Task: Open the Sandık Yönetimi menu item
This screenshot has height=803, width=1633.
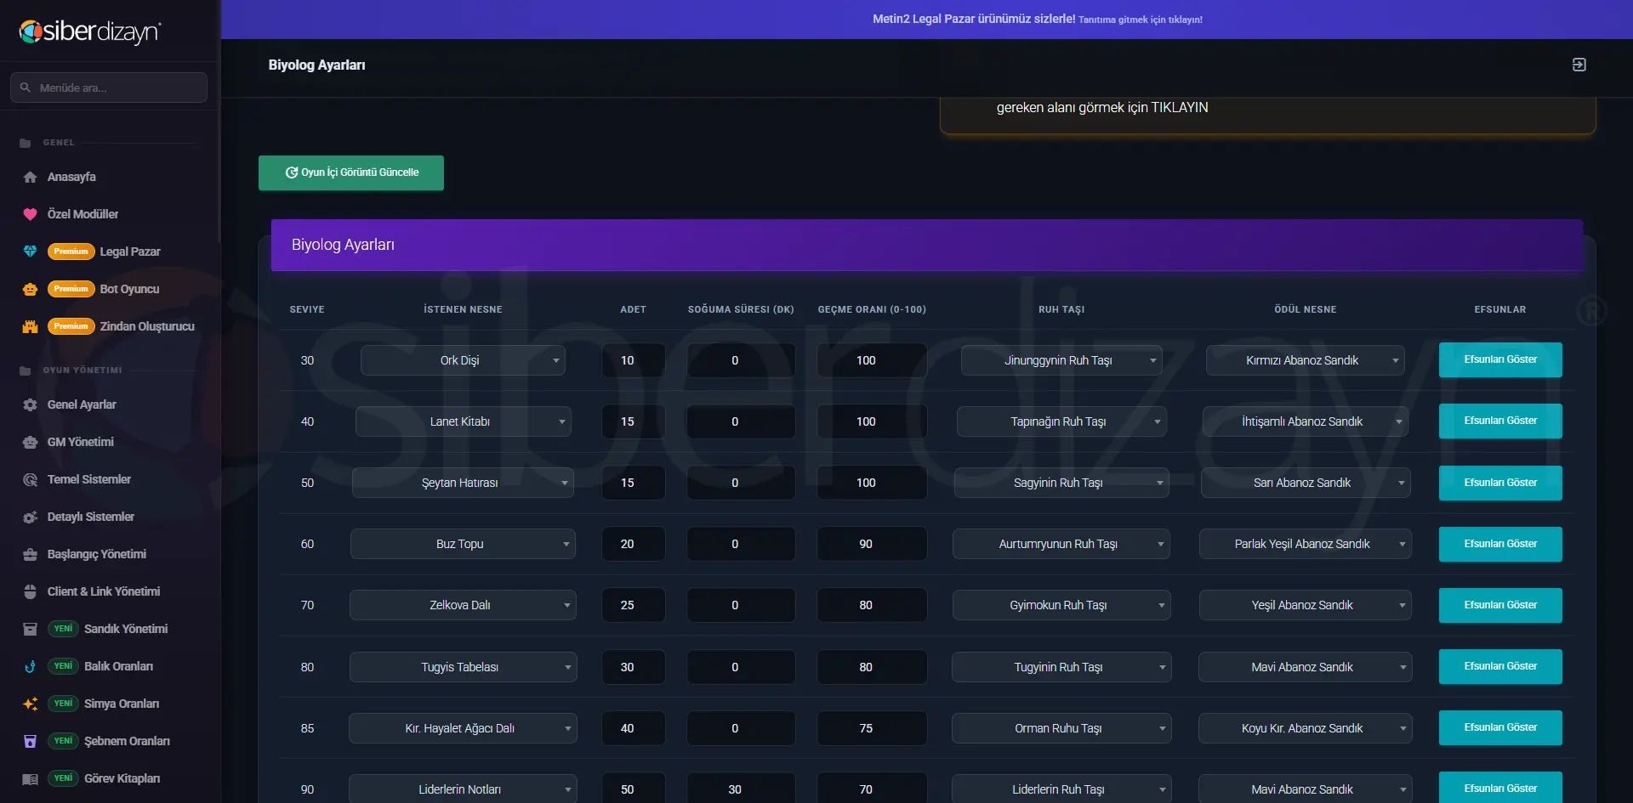Action: (126, 629)
